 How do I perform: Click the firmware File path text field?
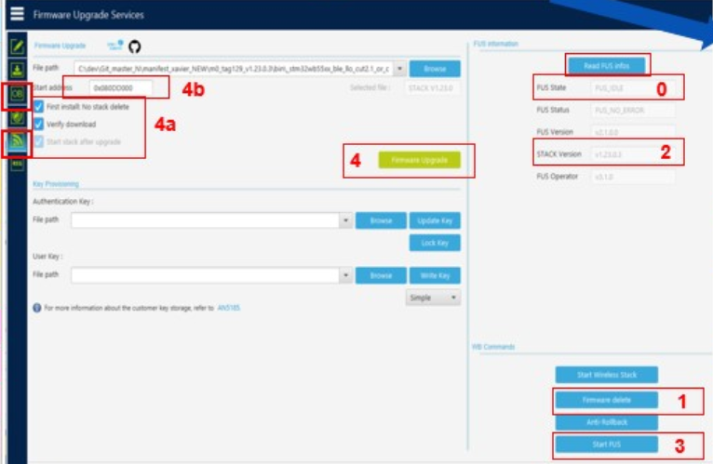[x=234, y=69]
